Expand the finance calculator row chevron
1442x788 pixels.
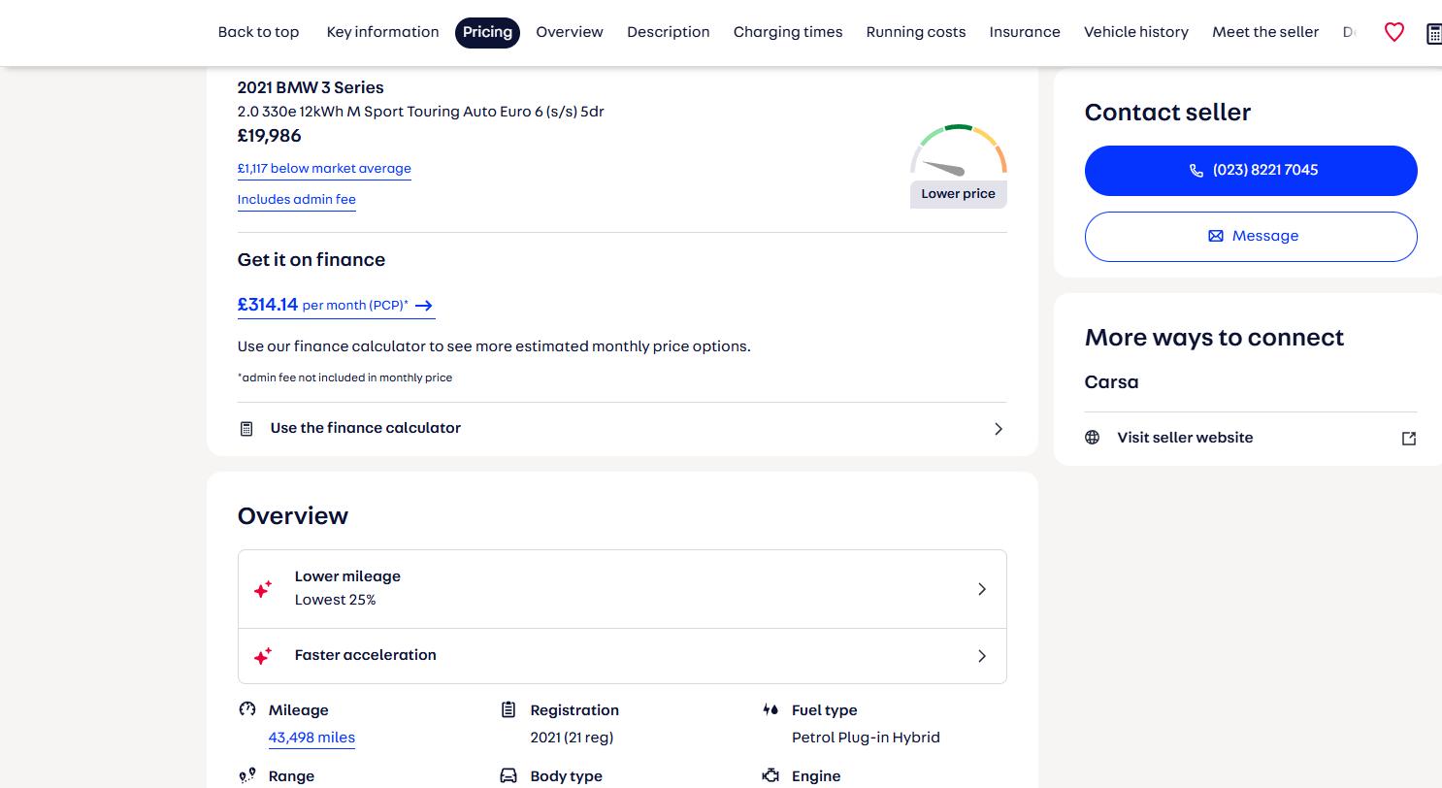click(999, 429)
